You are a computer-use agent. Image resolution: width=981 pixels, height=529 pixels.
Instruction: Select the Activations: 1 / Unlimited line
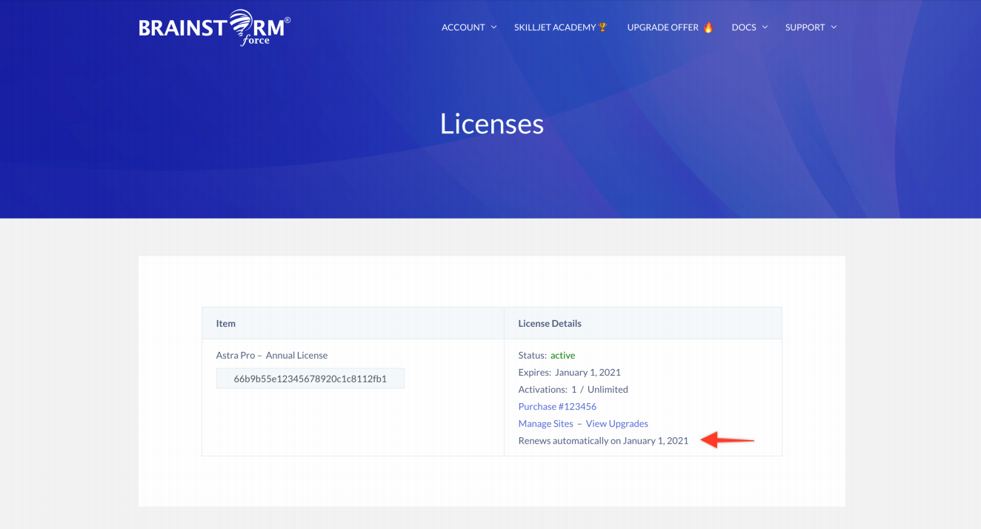[x=573, y=390]
